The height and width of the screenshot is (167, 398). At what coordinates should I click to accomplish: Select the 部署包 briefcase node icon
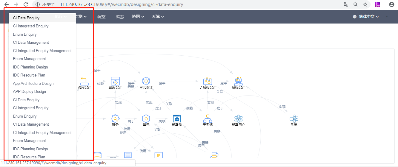pyautogui.click(x=177, y=118)
